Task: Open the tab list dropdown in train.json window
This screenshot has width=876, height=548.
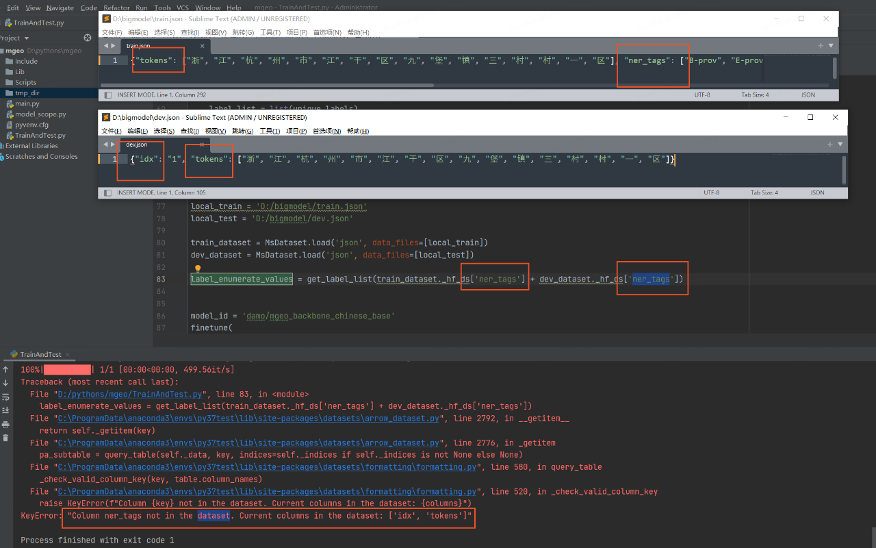Action: click(x=831, y=46)
